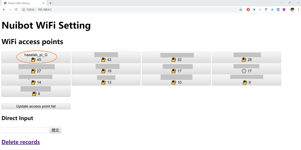The image size is (301, 150).
Task: Open a new browser tab
Action: click(x=51, y=3)
